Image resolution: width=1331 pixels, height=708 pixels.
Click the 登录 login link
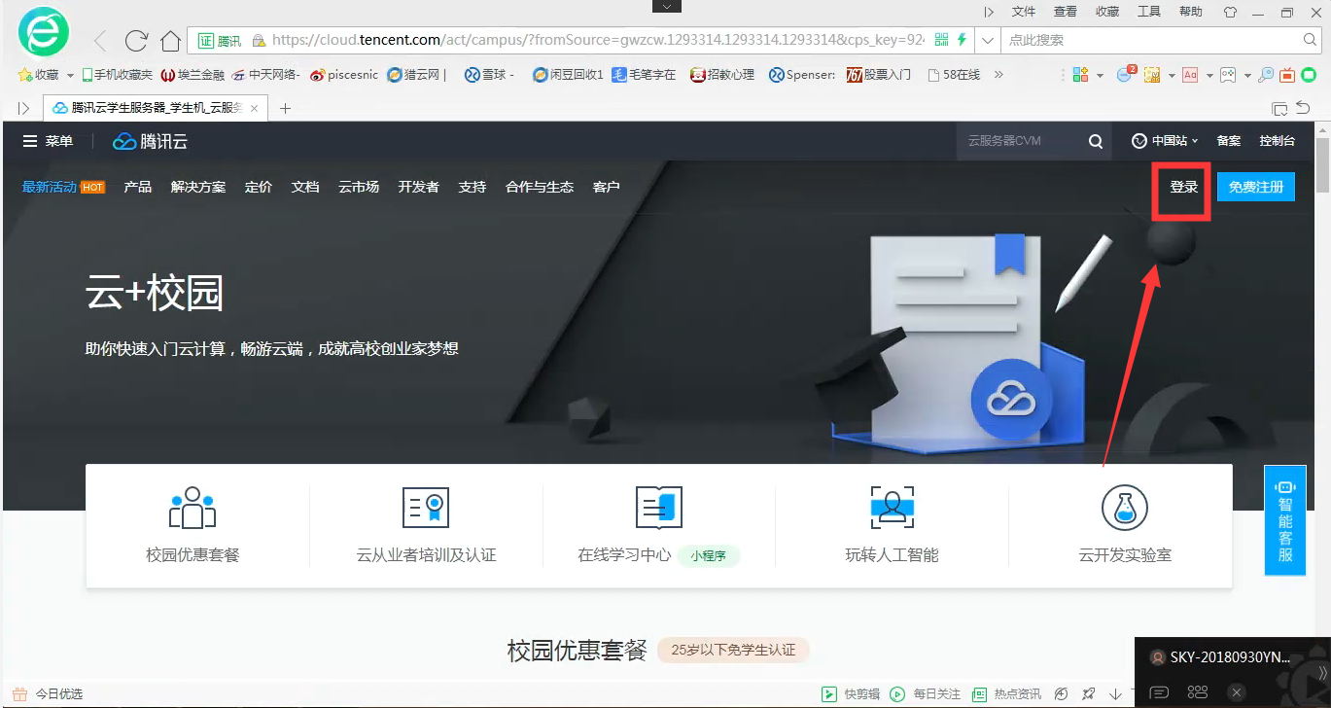click(x=1183, y=187)
